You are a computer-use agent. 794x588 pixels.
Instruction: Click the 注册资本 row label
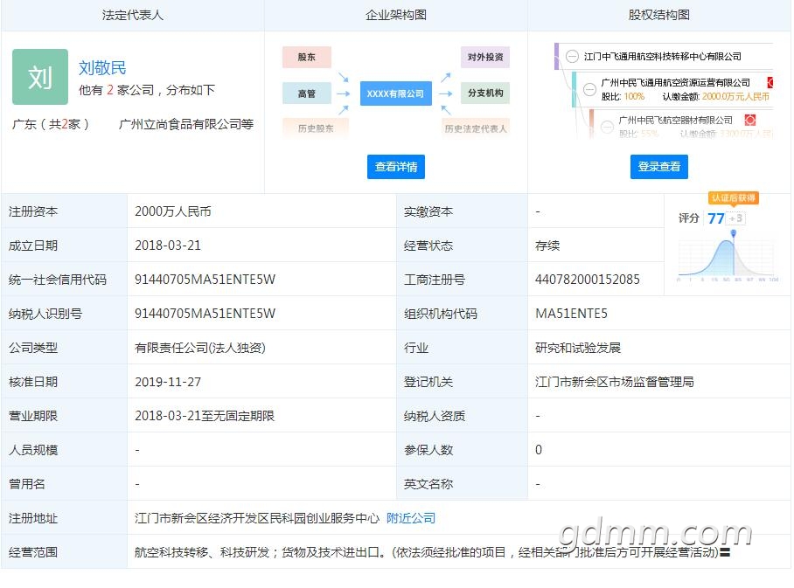pos(33,211)
